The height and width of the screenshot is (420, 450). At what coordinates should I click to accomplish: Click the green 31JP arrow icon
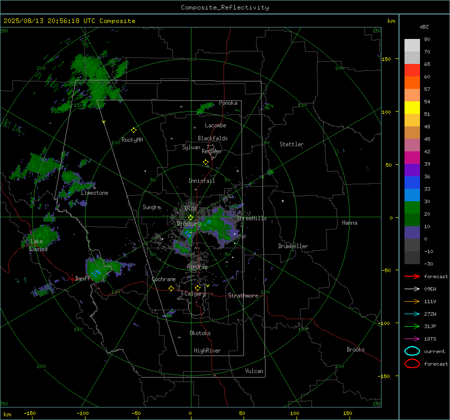coord(412,326)
